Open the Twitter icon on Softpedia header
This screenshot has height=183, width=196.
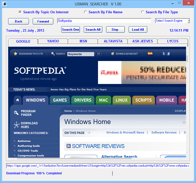(x=164, y=54)
